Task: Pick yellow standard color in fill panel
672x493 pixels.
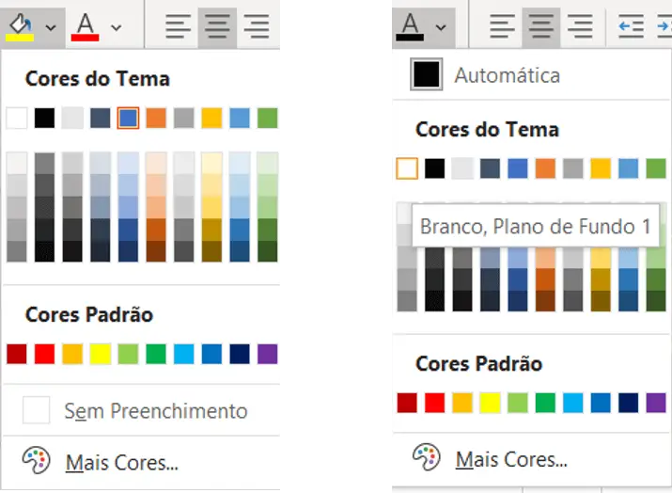Action: (101, 354)
